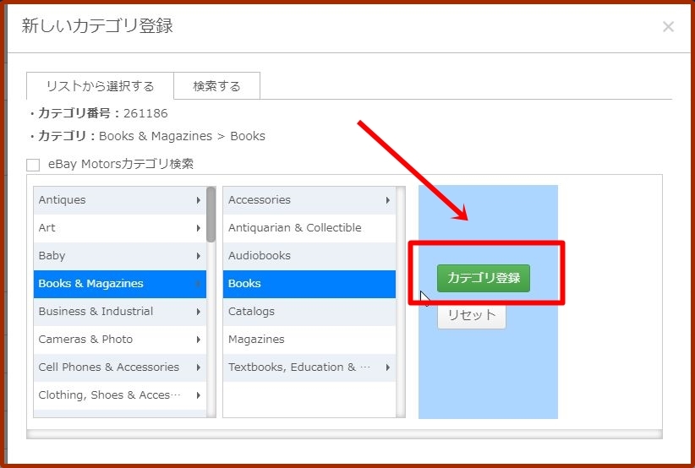Select the Magazines subcategory

309,340
